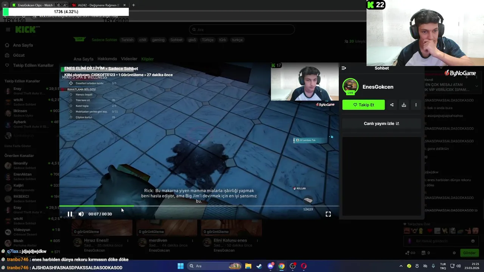Open Opera from taskbar
This screenshot has width=484, height=272.
(304, 266)
